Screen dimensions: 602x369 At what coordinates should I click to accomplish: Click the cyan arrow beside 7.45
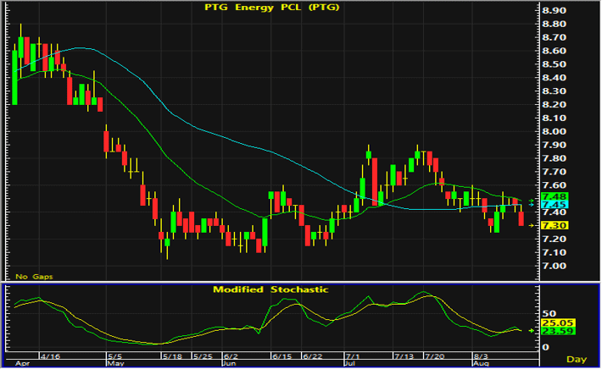coord(532,205)
